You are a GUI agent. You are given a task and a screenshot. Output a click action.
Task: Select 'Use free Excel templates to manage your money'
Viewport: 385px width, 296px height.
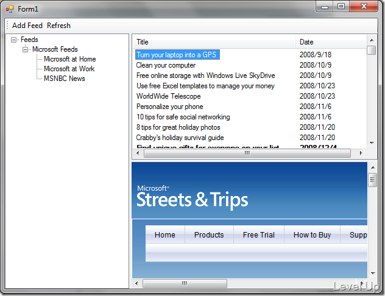tap(205, 86)
